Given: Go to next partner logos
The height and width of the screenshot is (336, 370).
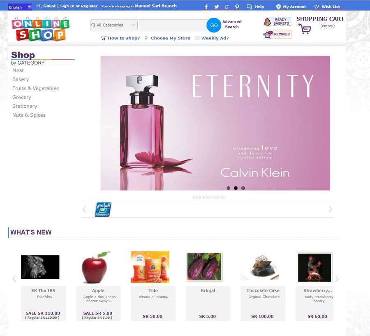Looking at the screenshot, I should [330, 209].
